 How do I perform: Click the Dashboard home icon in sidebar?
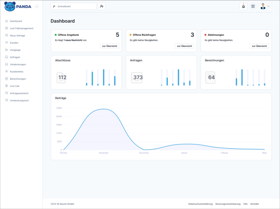click(x=7, y=21)
